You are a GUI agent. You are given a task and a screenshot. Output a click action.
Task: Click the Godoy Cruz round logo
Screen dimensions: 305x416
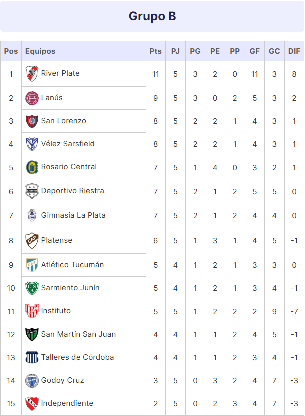(x=32, y=381)
